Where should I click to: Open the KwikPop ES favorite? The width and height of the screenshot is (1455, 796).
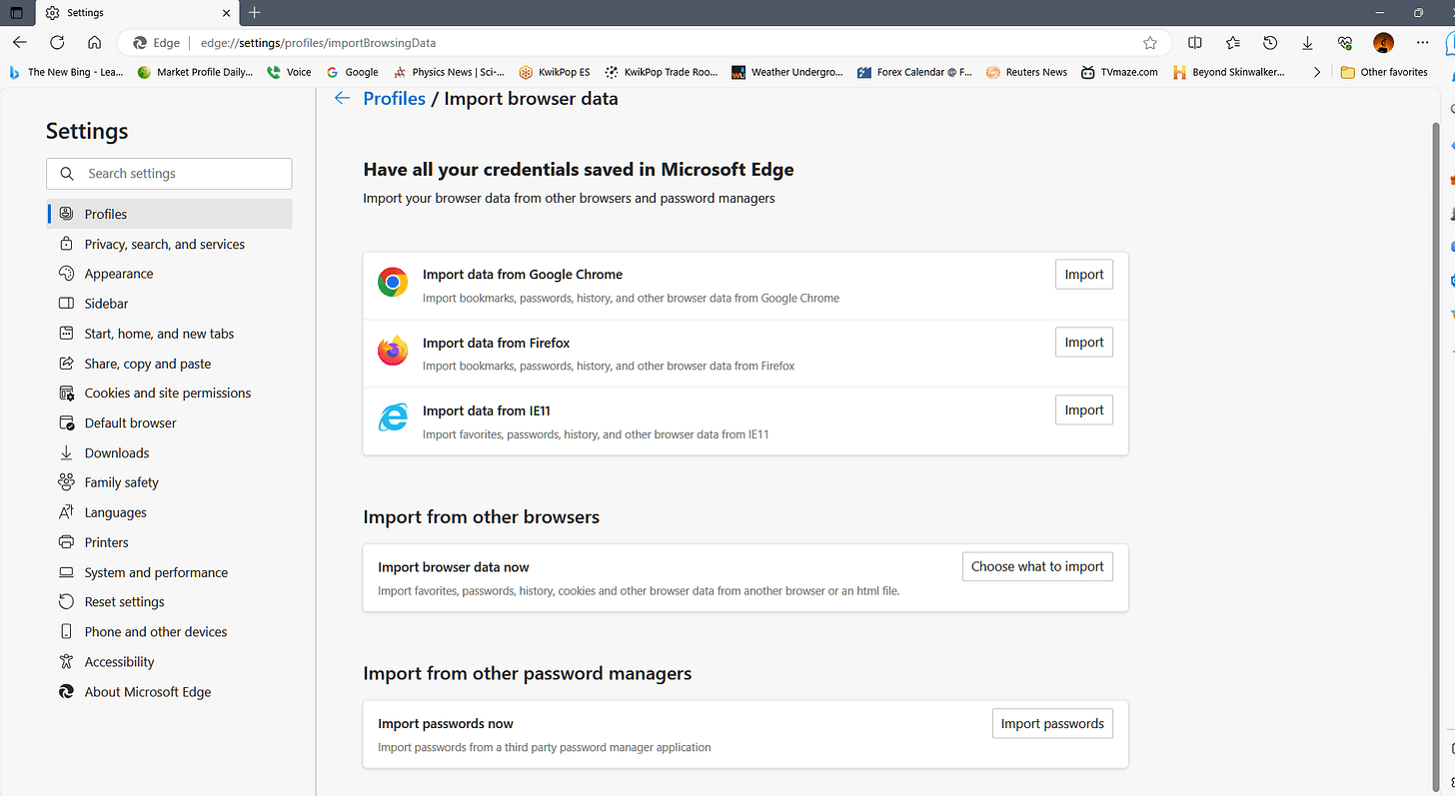(554, 71)
